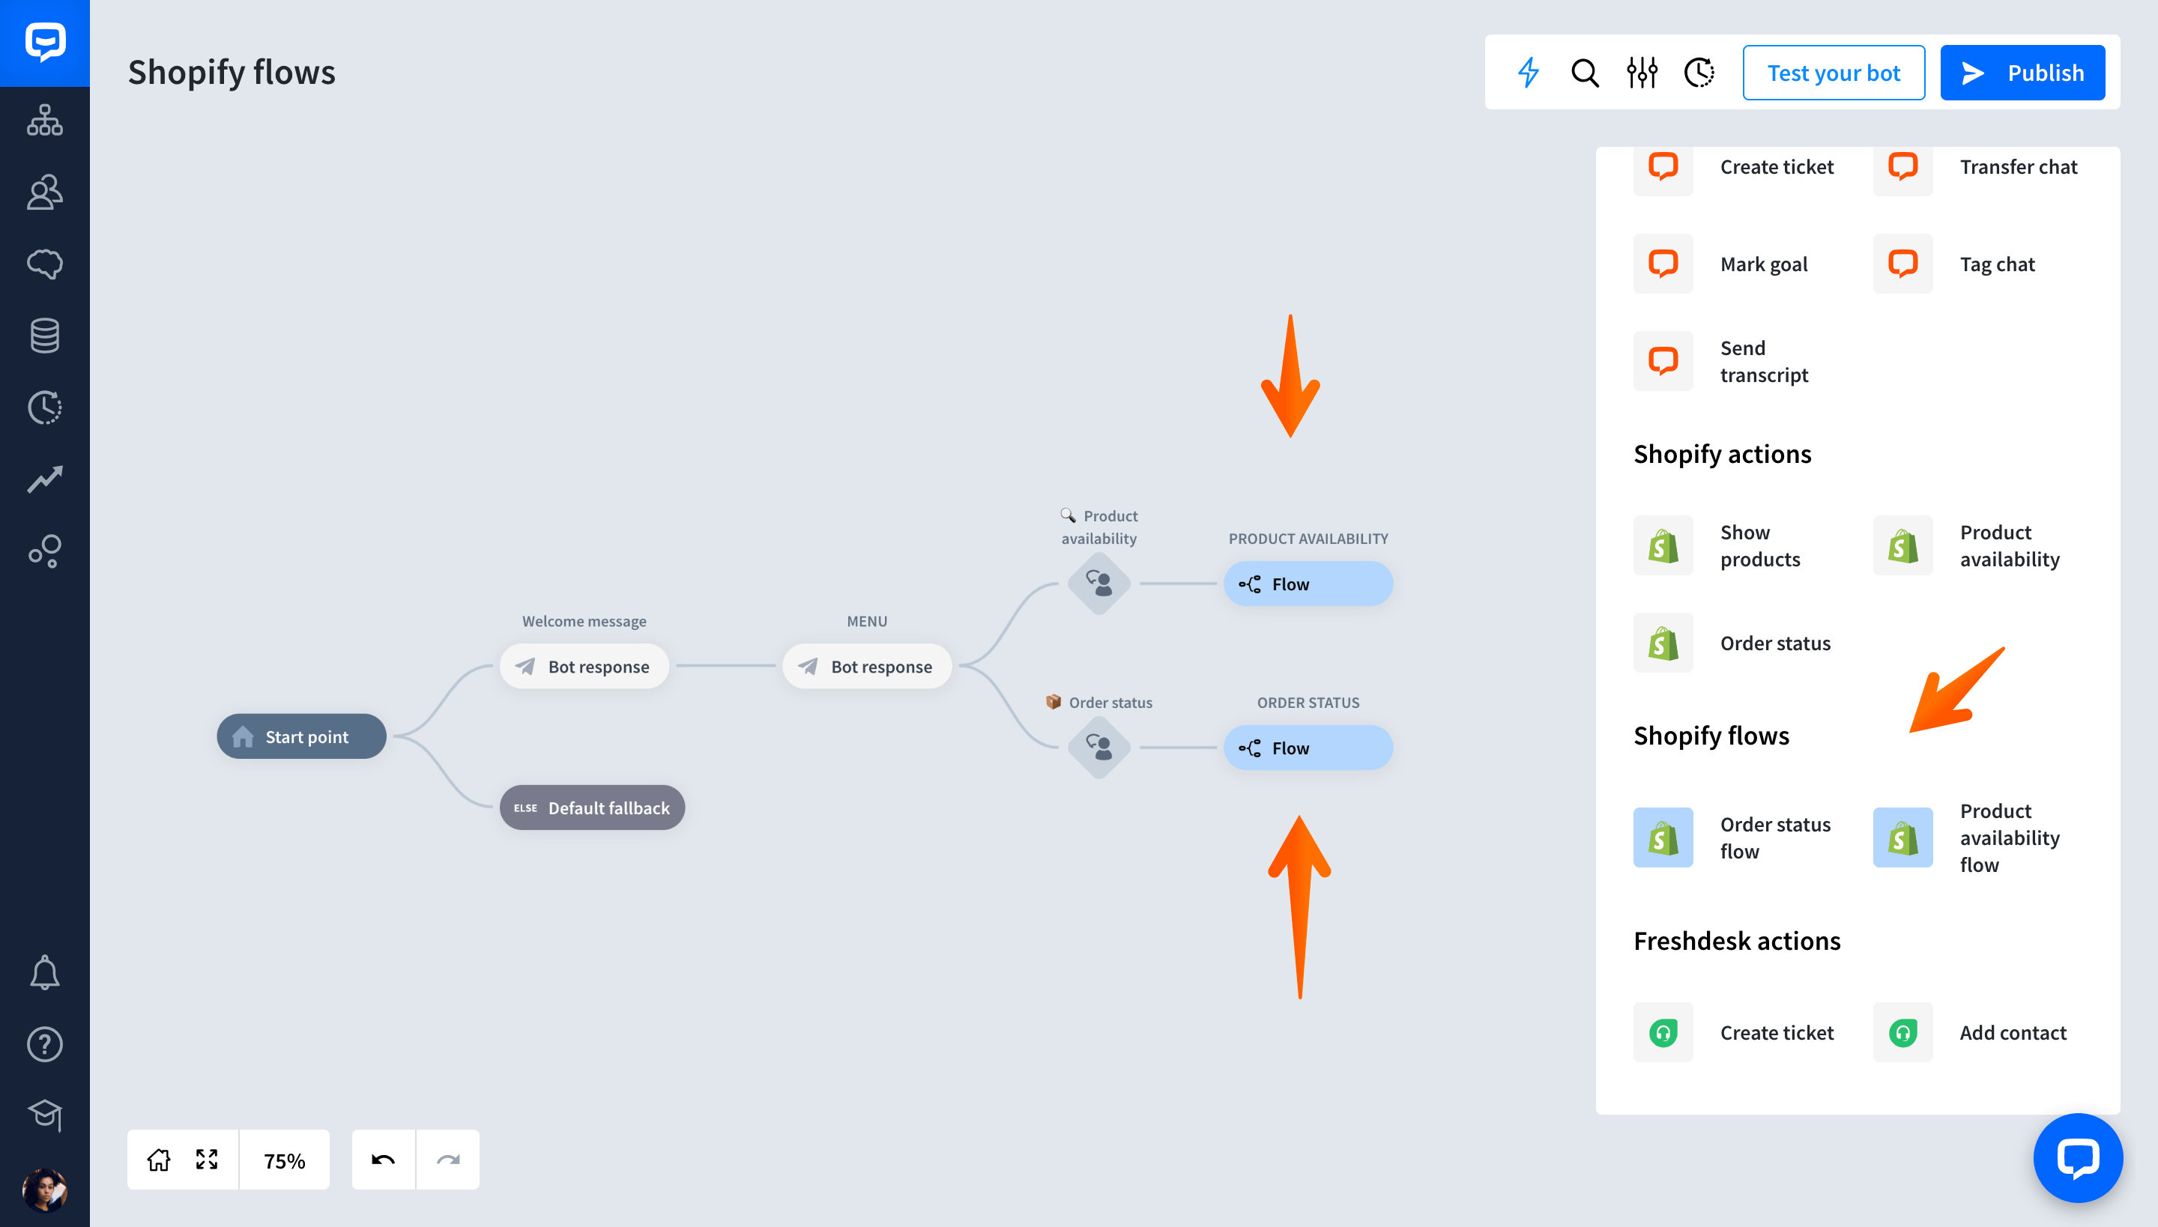Click the redo arrow button
This screenshot has width=2158, height=1227.
pos(448,1160)
